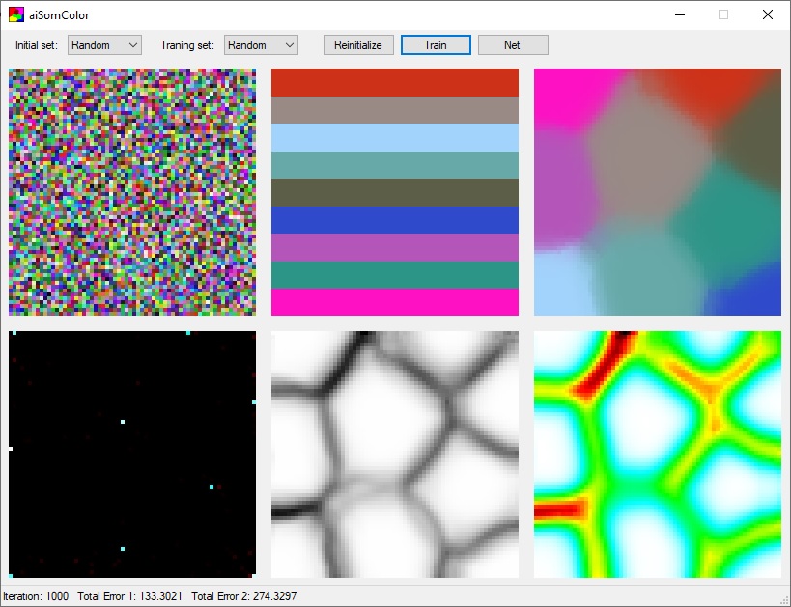This screenshot has width=791, height=607.
Task: Open the Initial set dropdown
Action: click(103, 44)
